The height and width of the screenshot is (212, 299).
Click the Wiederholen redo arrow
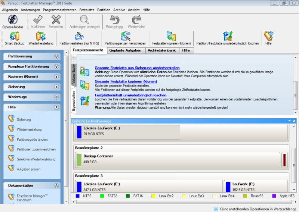tap(136, 19)
